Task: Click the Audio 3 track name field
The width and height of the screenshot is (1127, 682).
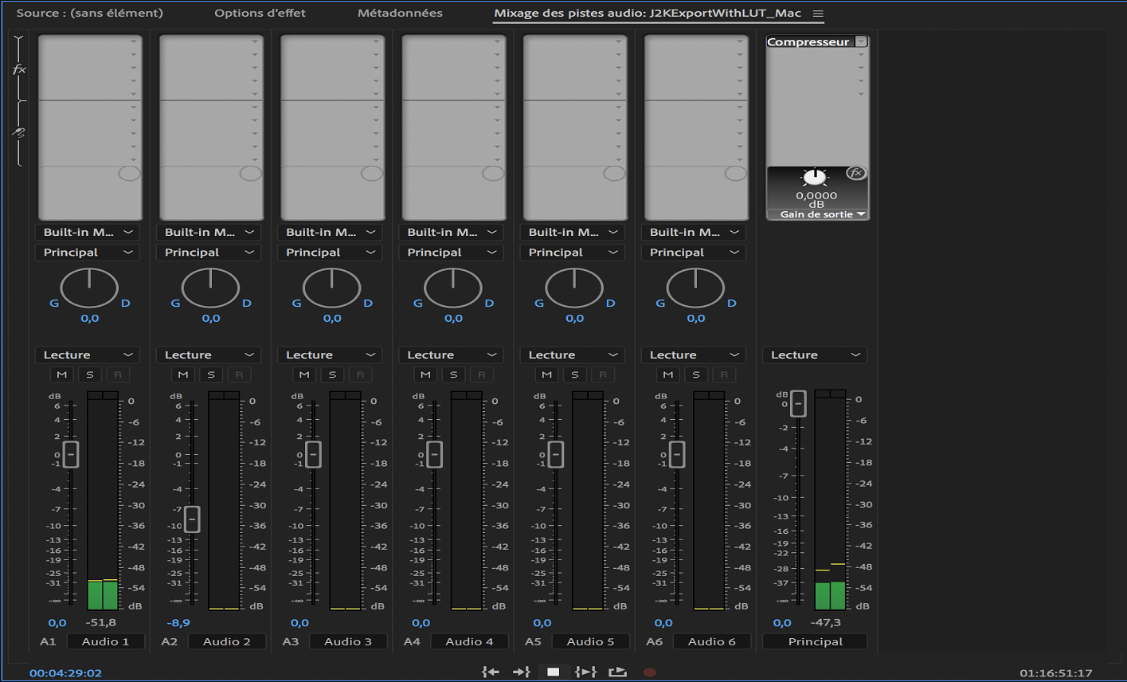Action: [x=348, y=641]
